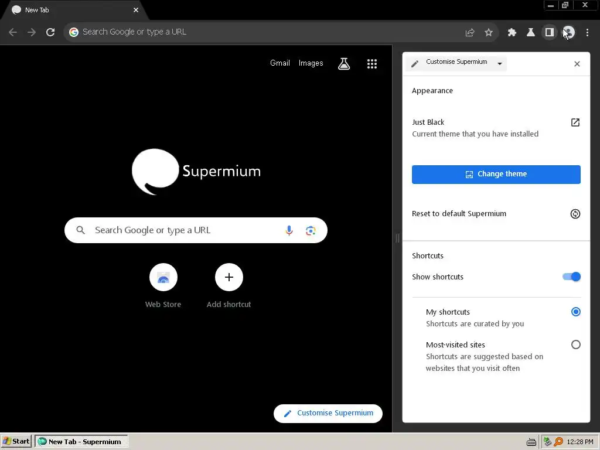Select the New Tab browser tab
This screenshot has height=450, width=600.
(x=74, y=10)
